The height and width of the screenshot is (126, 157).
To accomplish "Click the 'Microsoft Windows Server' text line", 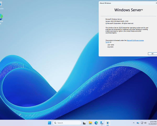I will [x=114, y=19].
